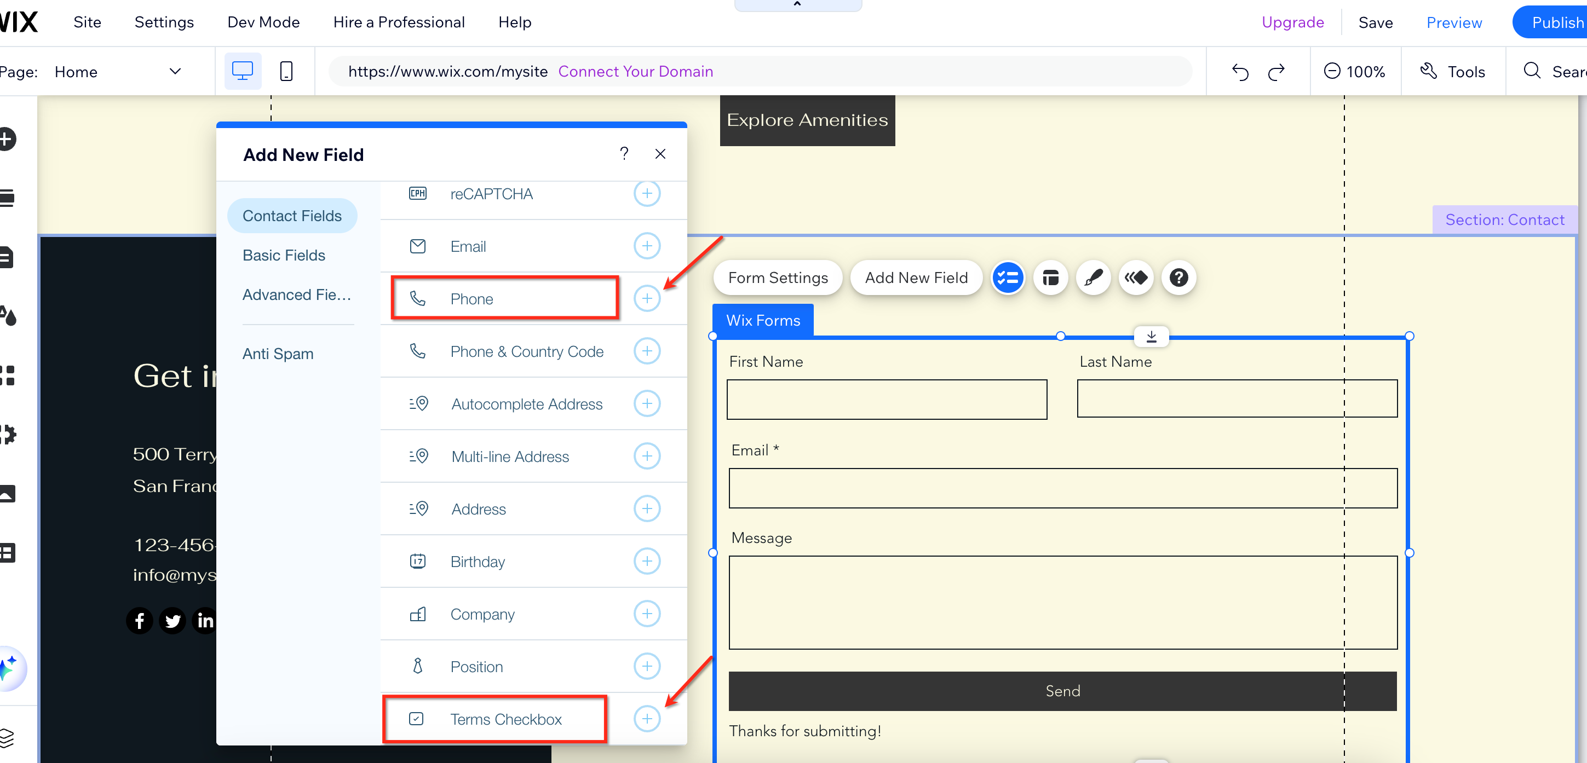Click the Email input field
Image resolution: width=1587 pixels, height=763 pixels.
pos(1063,488)
